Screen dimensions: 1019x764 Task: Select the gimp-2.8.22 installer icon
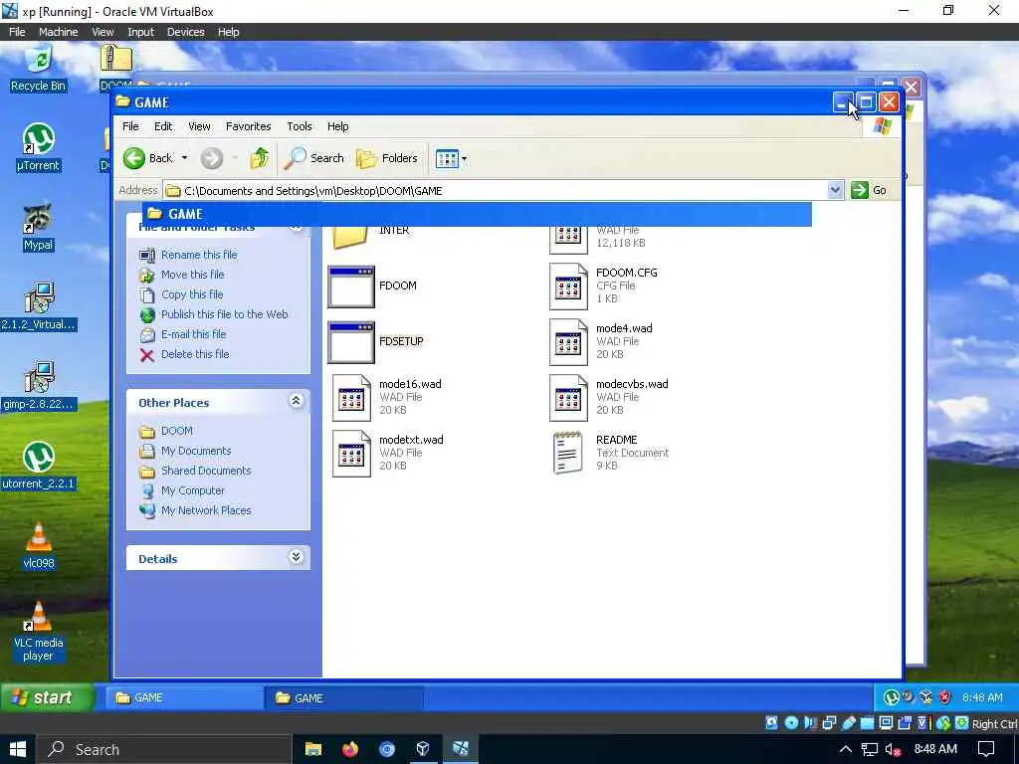(39, 386)
